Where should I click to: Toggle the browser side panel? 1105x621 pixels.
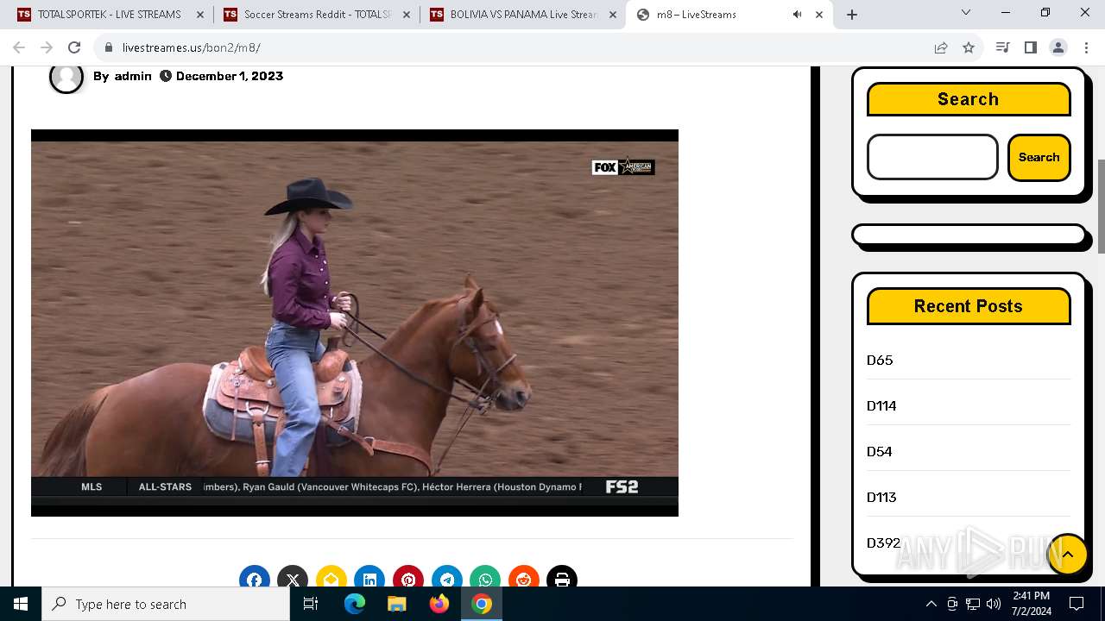1030,47
